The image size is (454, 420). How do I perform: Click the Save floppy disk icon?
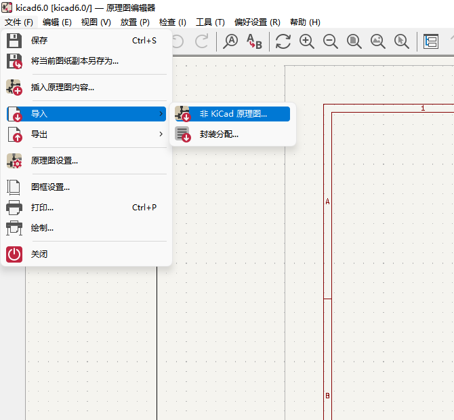(x=14, y=41)
